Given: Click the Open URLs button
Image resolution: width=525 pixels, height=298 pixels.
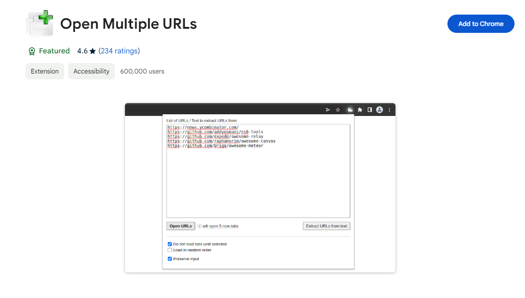Looking at the screenshot, I should [181, 226].
